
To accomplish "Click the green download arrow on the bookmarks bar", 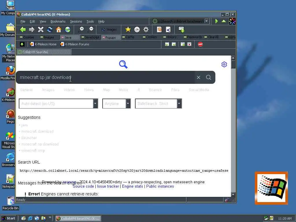I will tap(22, 44).
